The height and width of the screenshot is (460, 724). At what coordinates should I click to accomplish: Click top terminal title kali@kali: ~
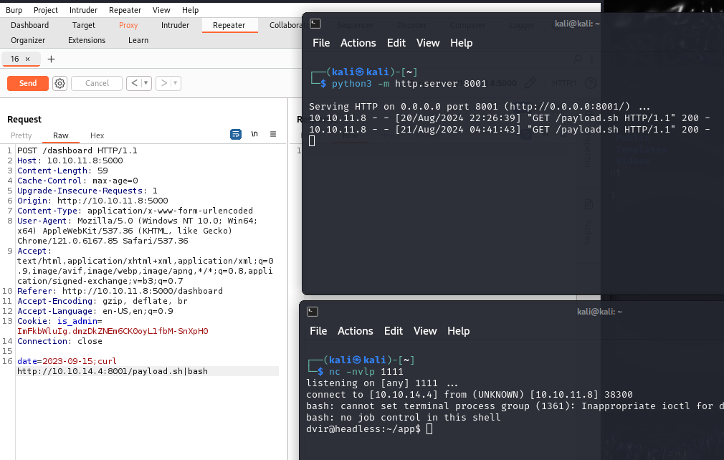[577, 24]
